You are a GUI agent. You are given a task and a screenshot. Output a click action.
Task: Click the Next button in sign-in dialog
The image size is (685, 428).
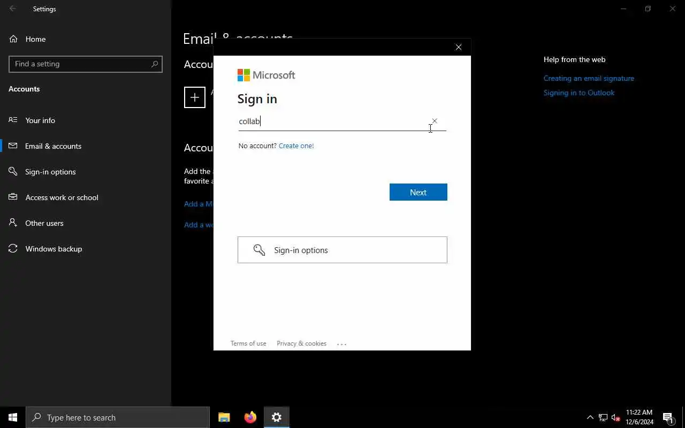click(418, 192)
